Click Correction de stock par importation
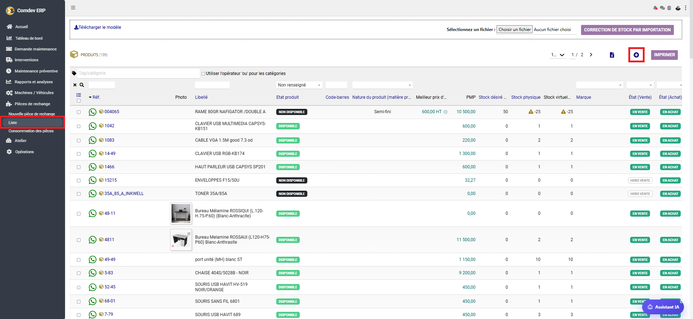 coord(627,30)
